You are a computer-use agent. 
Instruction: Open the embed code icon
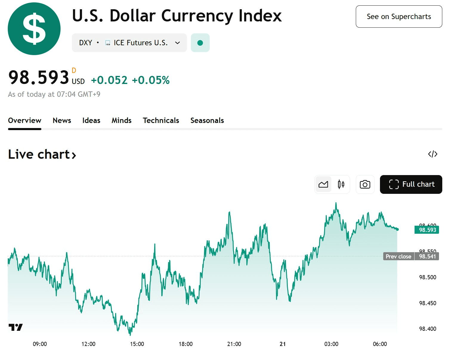coord(432,154)
